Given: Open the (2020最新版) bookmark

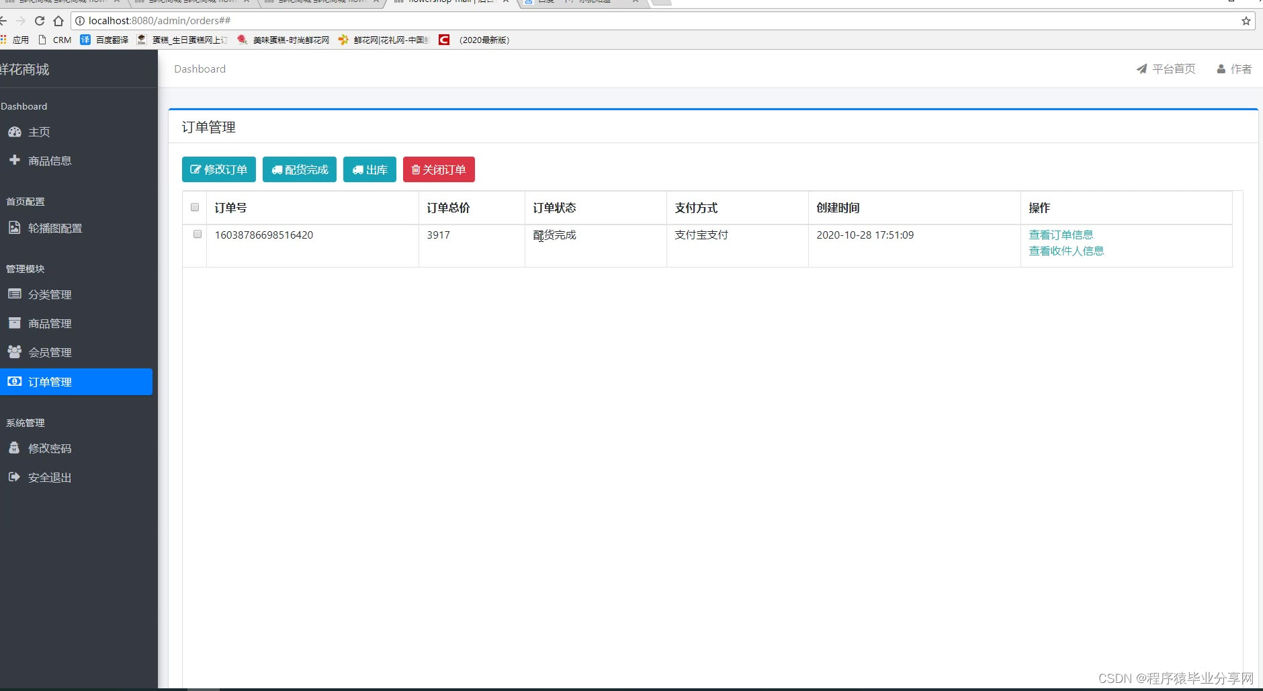Looking at the screenshot, I should click(474, 40).
